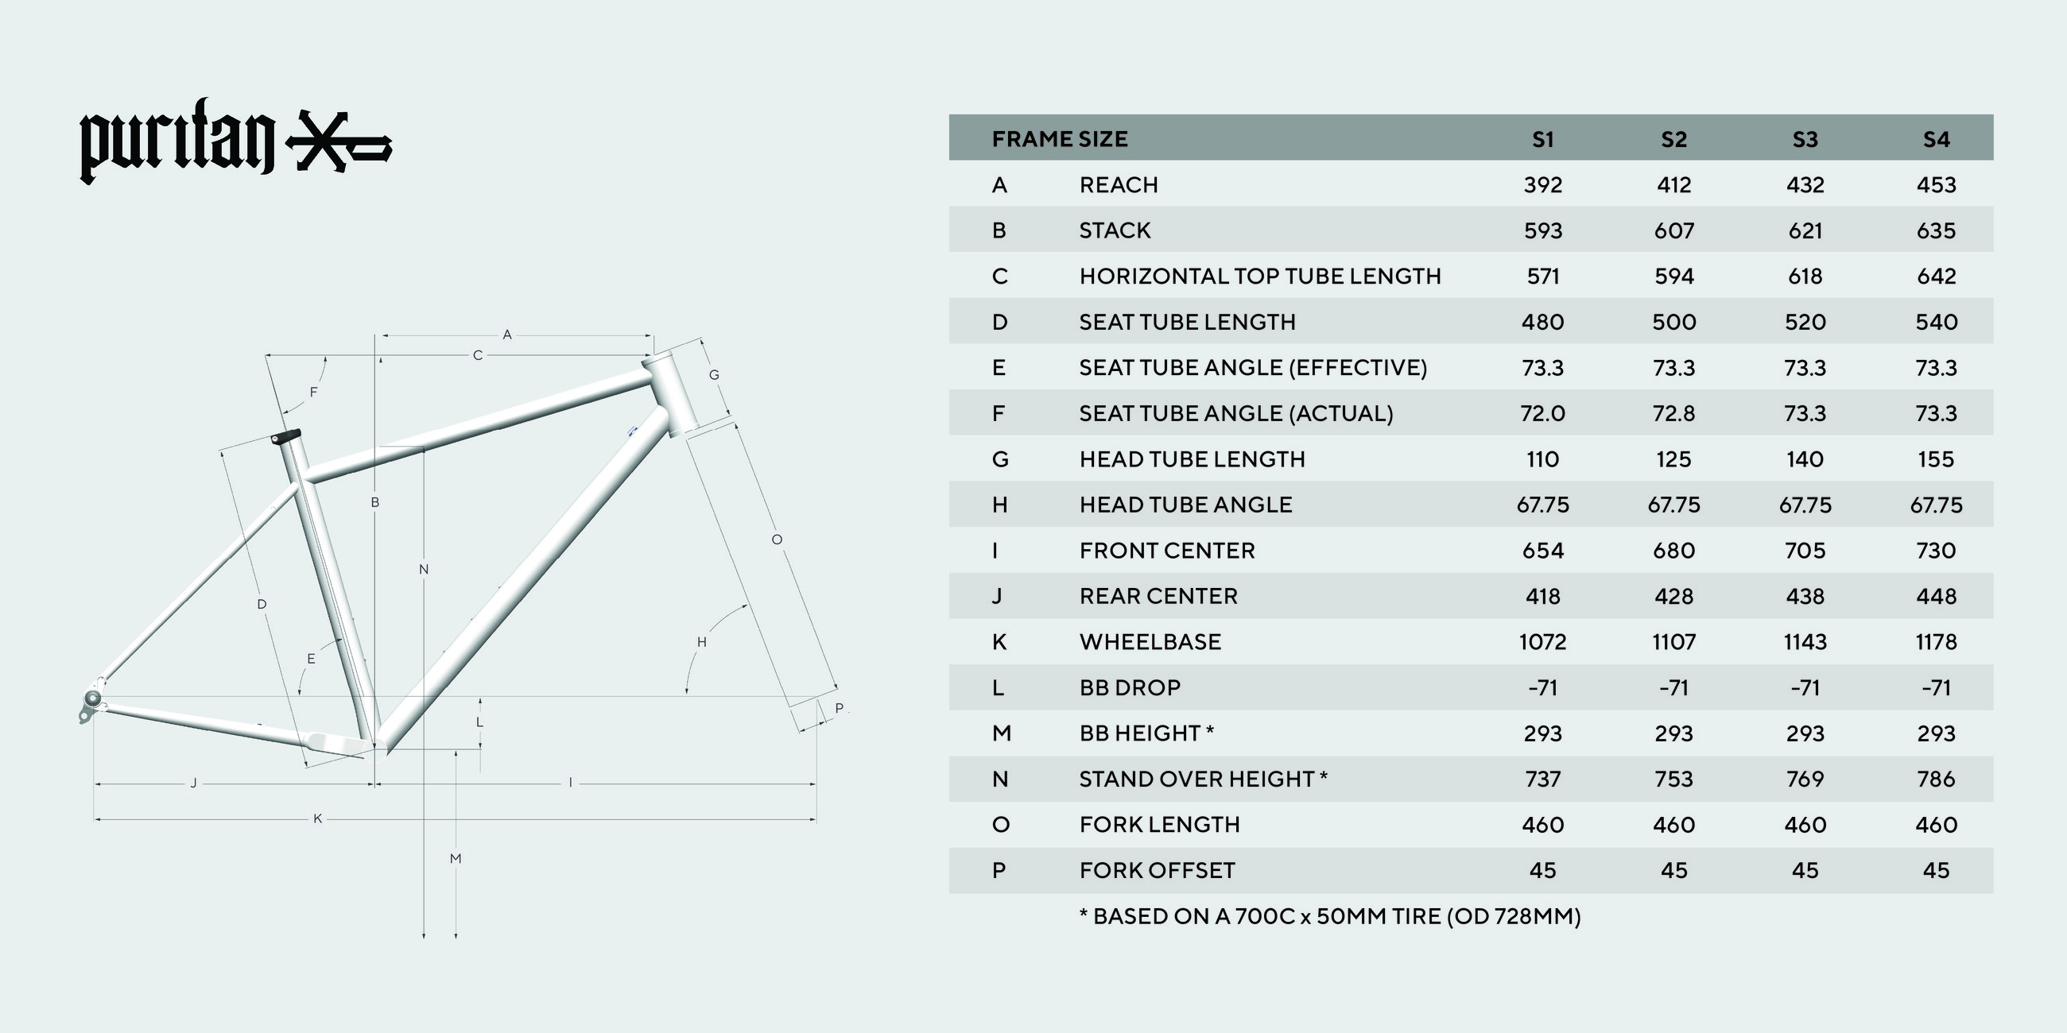Click the 786 stand over height value
Viewport: 2067px width, 1033px height.
coord(1935,779)
